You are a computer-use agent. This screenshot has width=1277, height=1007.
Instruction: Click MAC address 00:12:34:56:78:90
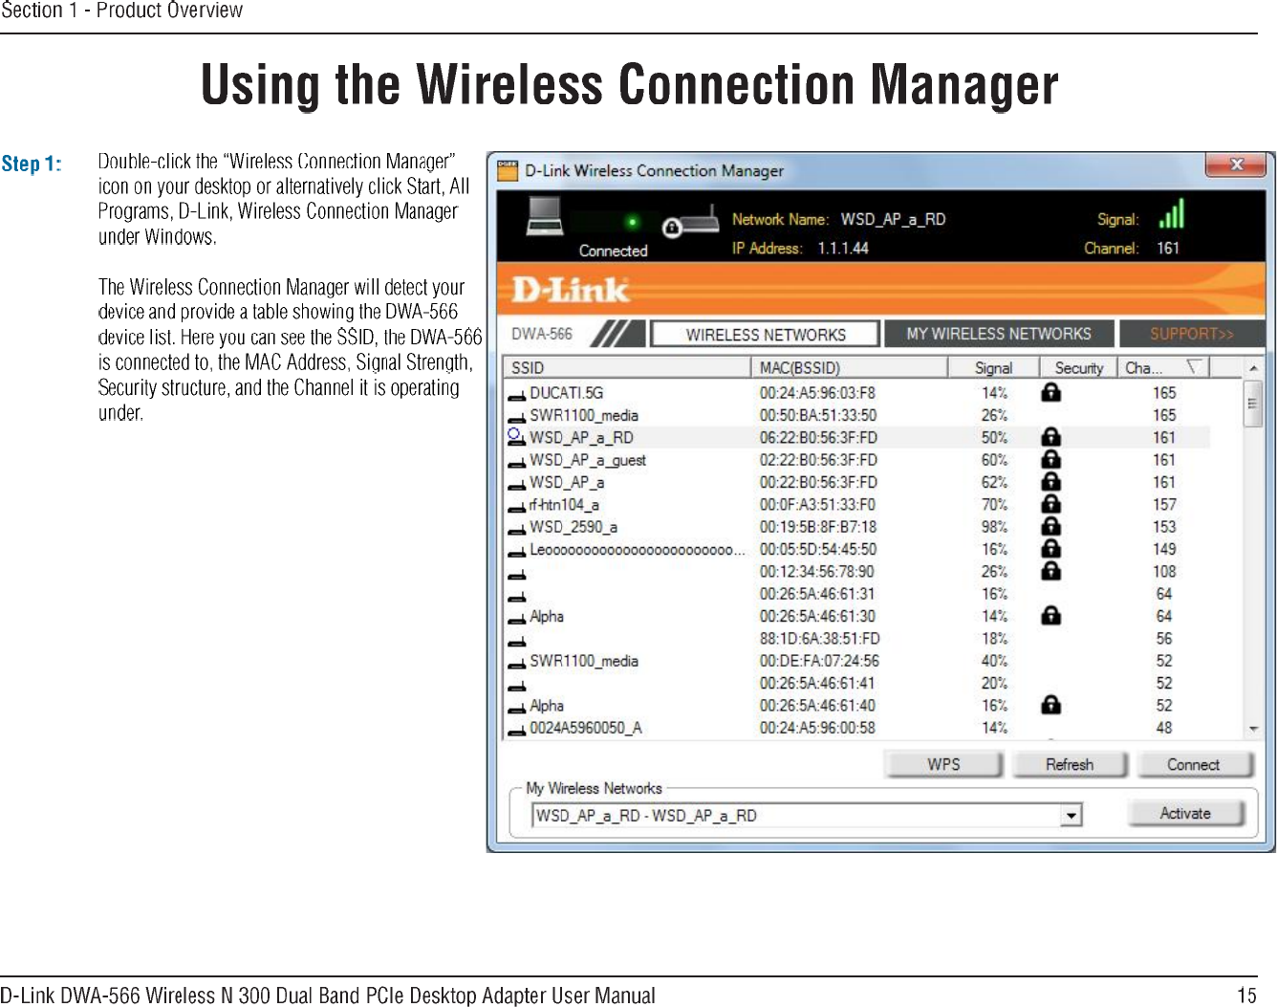click(817, 571)
